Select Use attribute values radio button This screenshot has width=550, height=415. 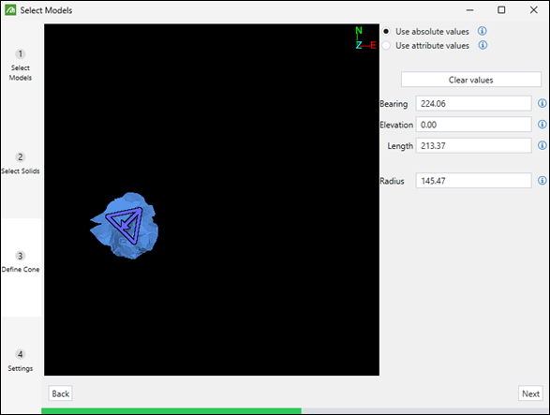(386, 46)
